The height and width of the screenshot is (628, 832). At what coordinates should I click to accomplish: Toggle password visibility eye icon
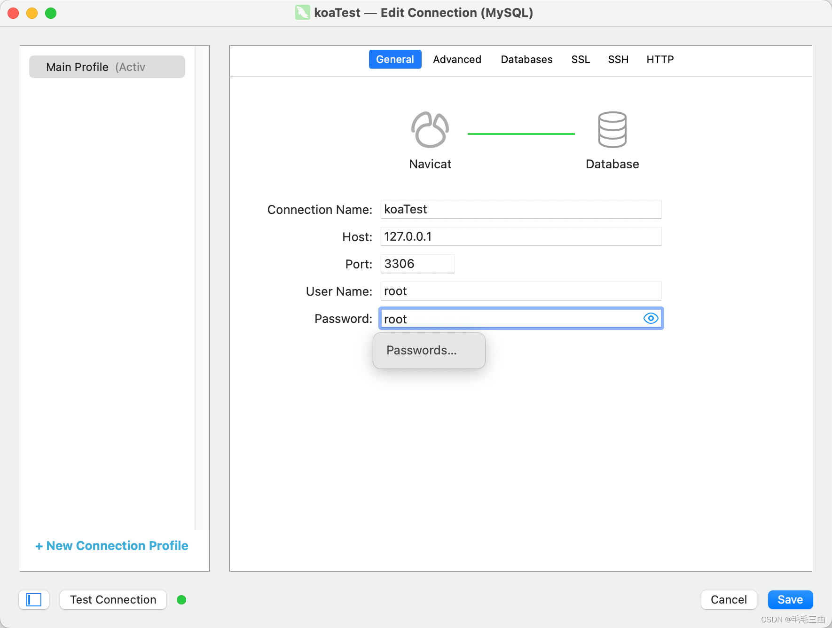point(651,319)
